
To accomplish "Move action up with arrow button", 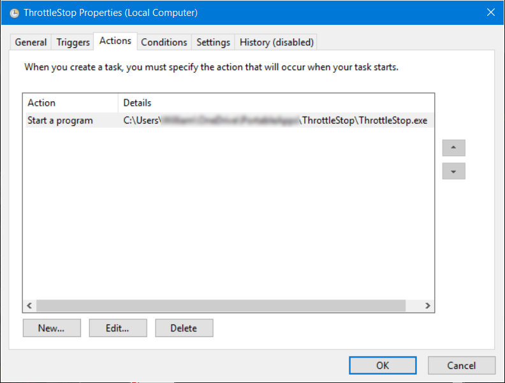I will pos(453,148).
